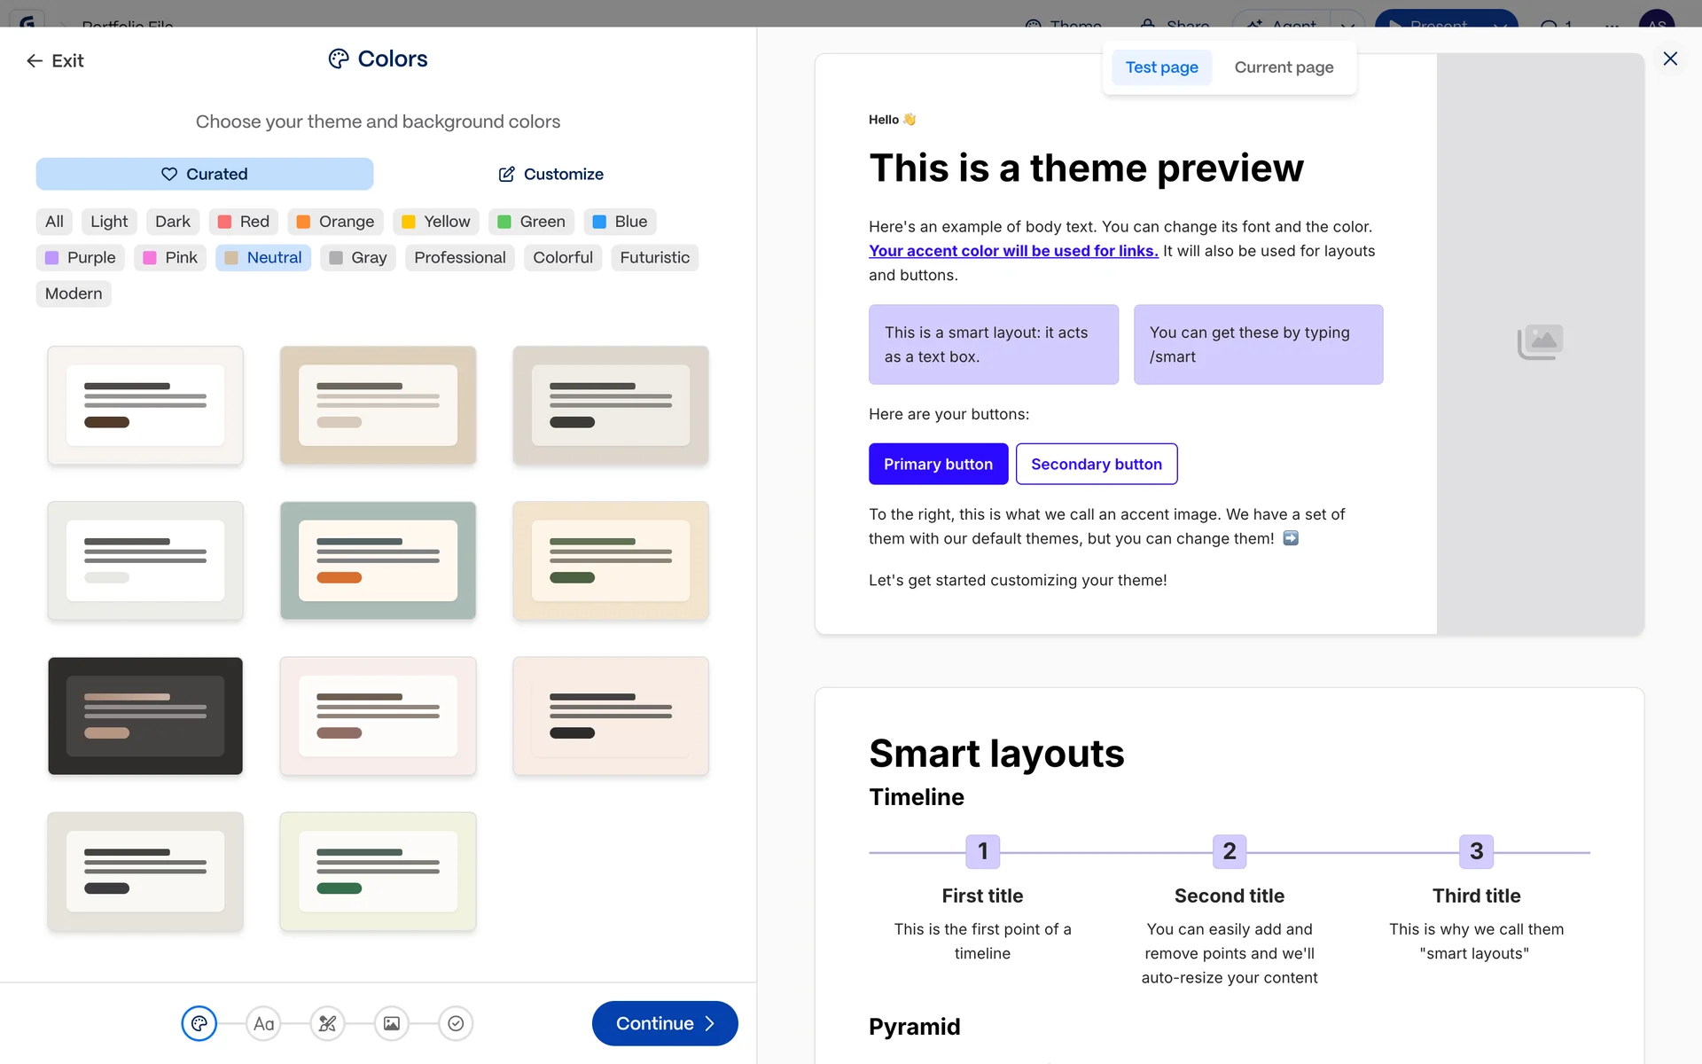Choose the dark charcoal theme swatch
This screenshot has height=1064, width=1702.
pos(145,716)
